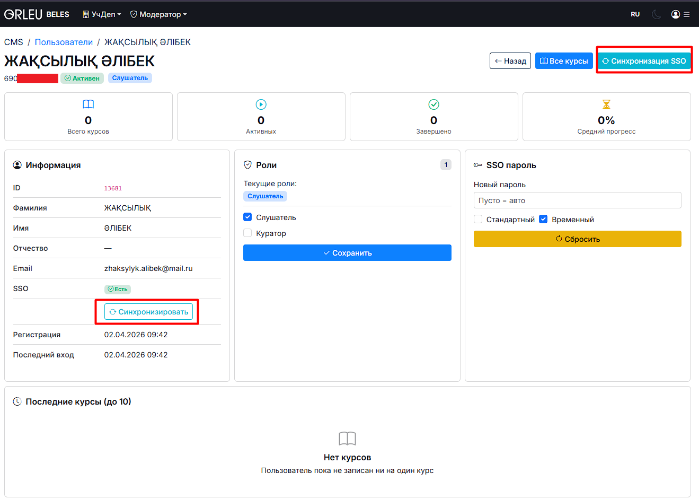Switch language via RU selector
Image resolution: width=699 pixels, height=499 pixels.
(x=635, y=14)
